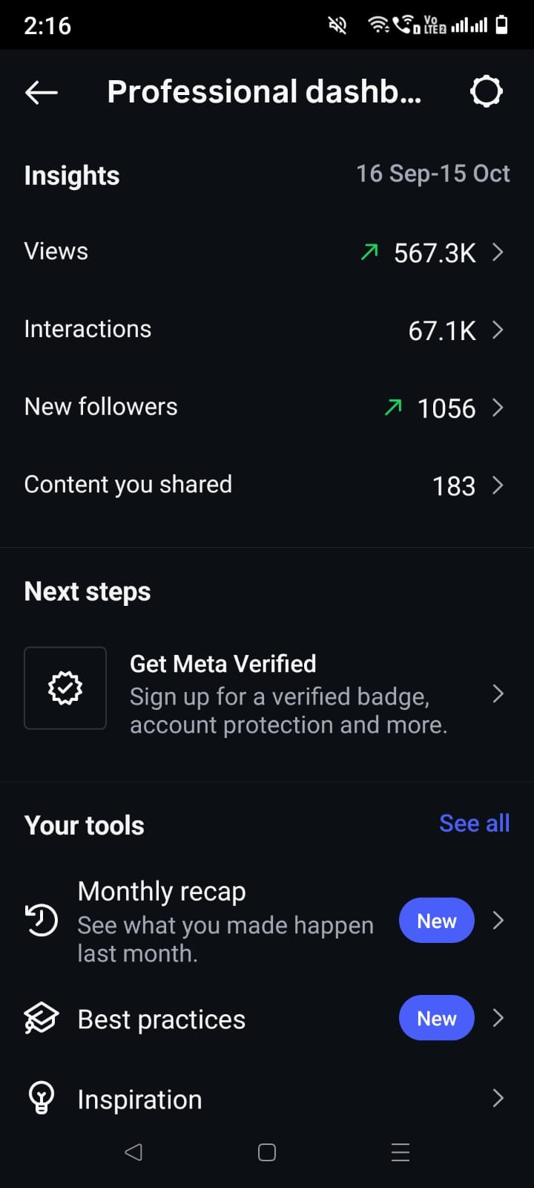
Task: Tap the Best practices graduation cap icon
Action: coord(42,1018)
